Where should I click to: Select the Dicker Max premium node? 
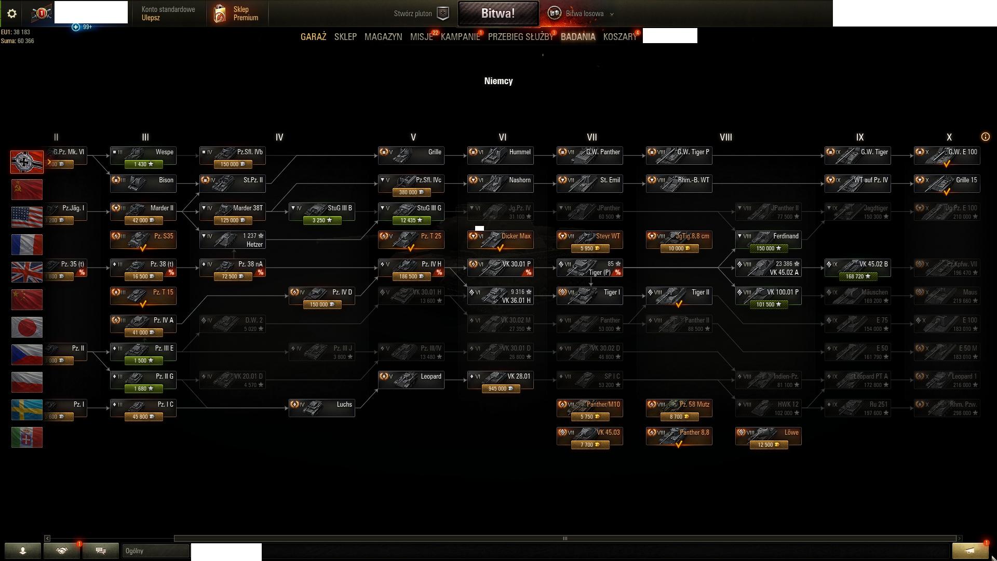tap(501, 240)
